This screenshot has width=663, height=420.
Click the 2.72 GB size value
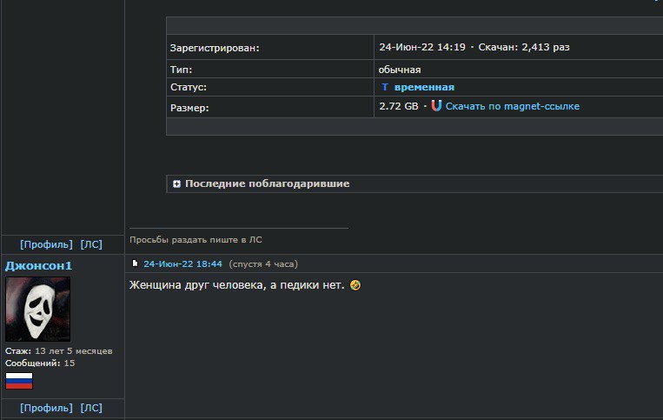pyautogui.click(x=399, y=106)
